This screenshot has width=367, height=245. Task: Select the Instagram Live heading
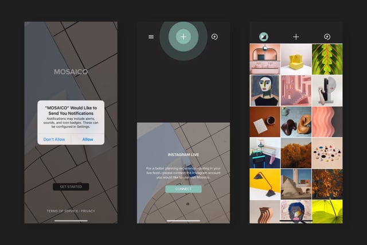click(183, 154)
